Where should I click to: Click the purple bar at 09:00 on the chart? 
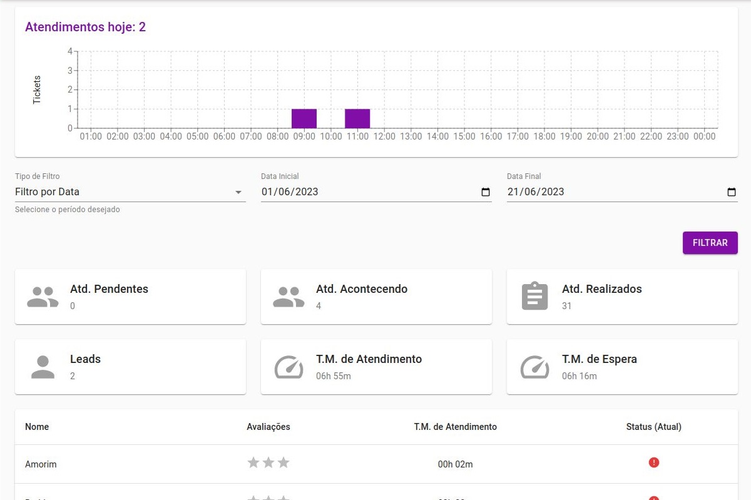point(304,117)
